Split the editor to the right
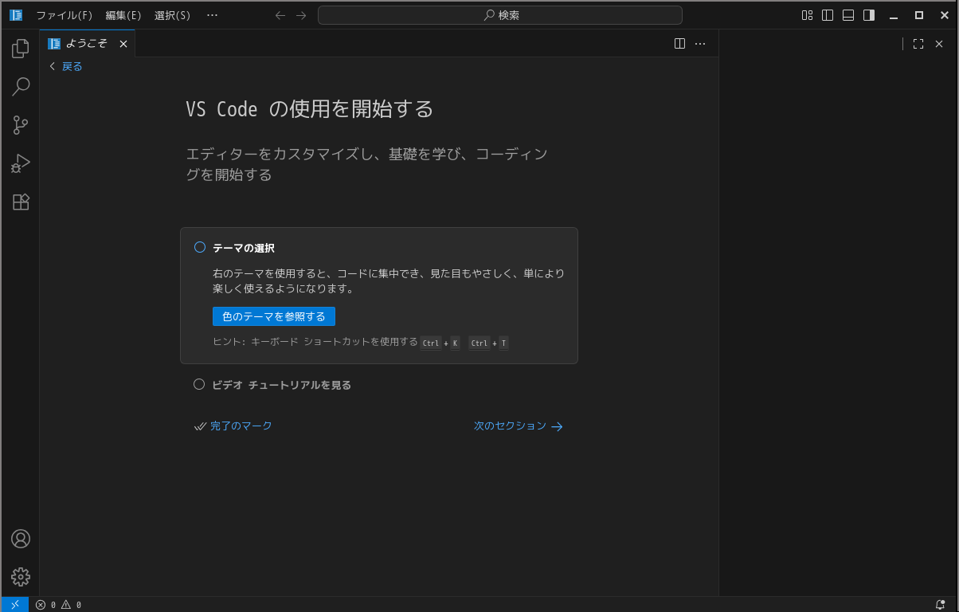959x612 pixels. click(679, 44)
